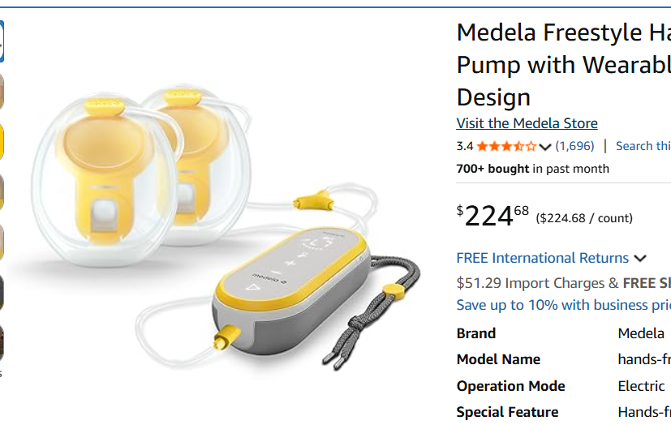Visit the Medela Store link
Screen dimensions: 671x425
tap(527, 123)
